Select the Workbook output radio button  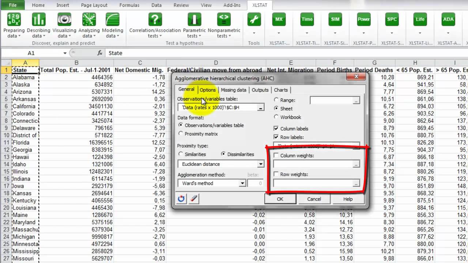point(276,117)
